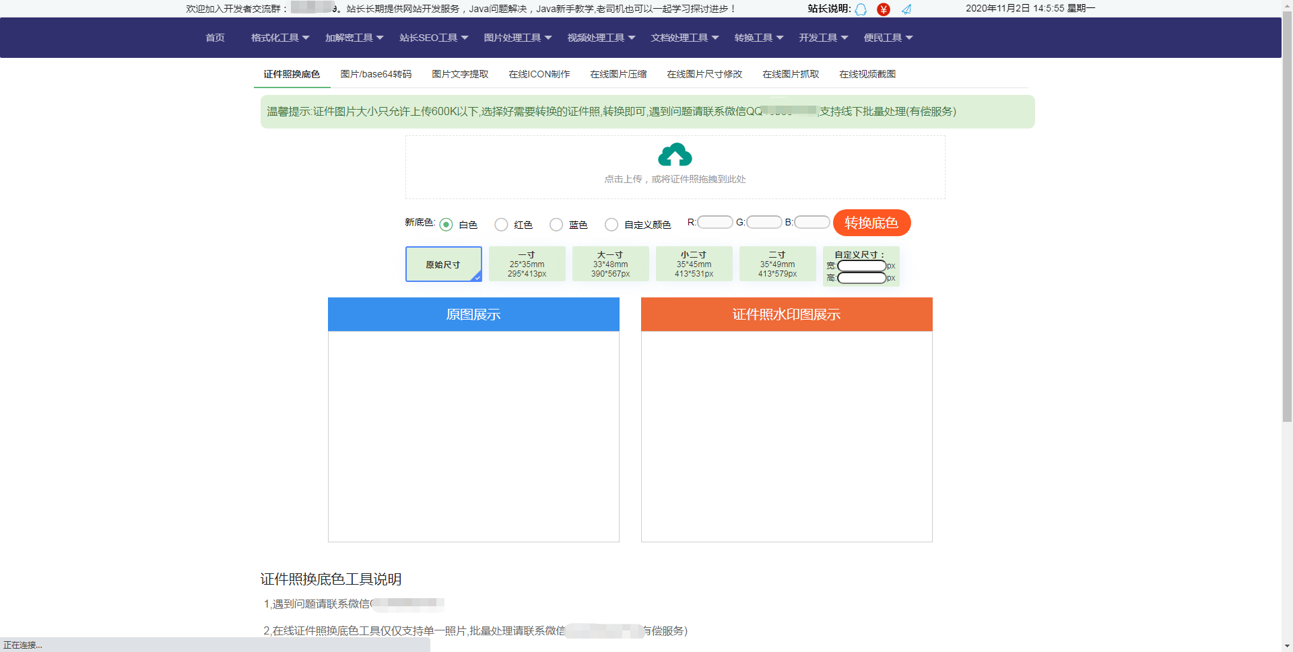The width and height of the screenshot is (1293, 652).
Task: Switch to the 证件照换底色 tab
Action: point(292,74)
